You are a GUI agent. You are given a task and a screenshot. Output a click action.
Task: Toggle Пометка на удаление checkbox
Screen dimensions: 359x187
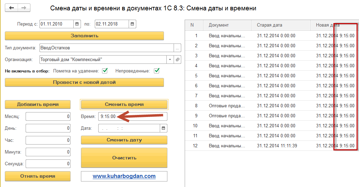coord(104,71)
